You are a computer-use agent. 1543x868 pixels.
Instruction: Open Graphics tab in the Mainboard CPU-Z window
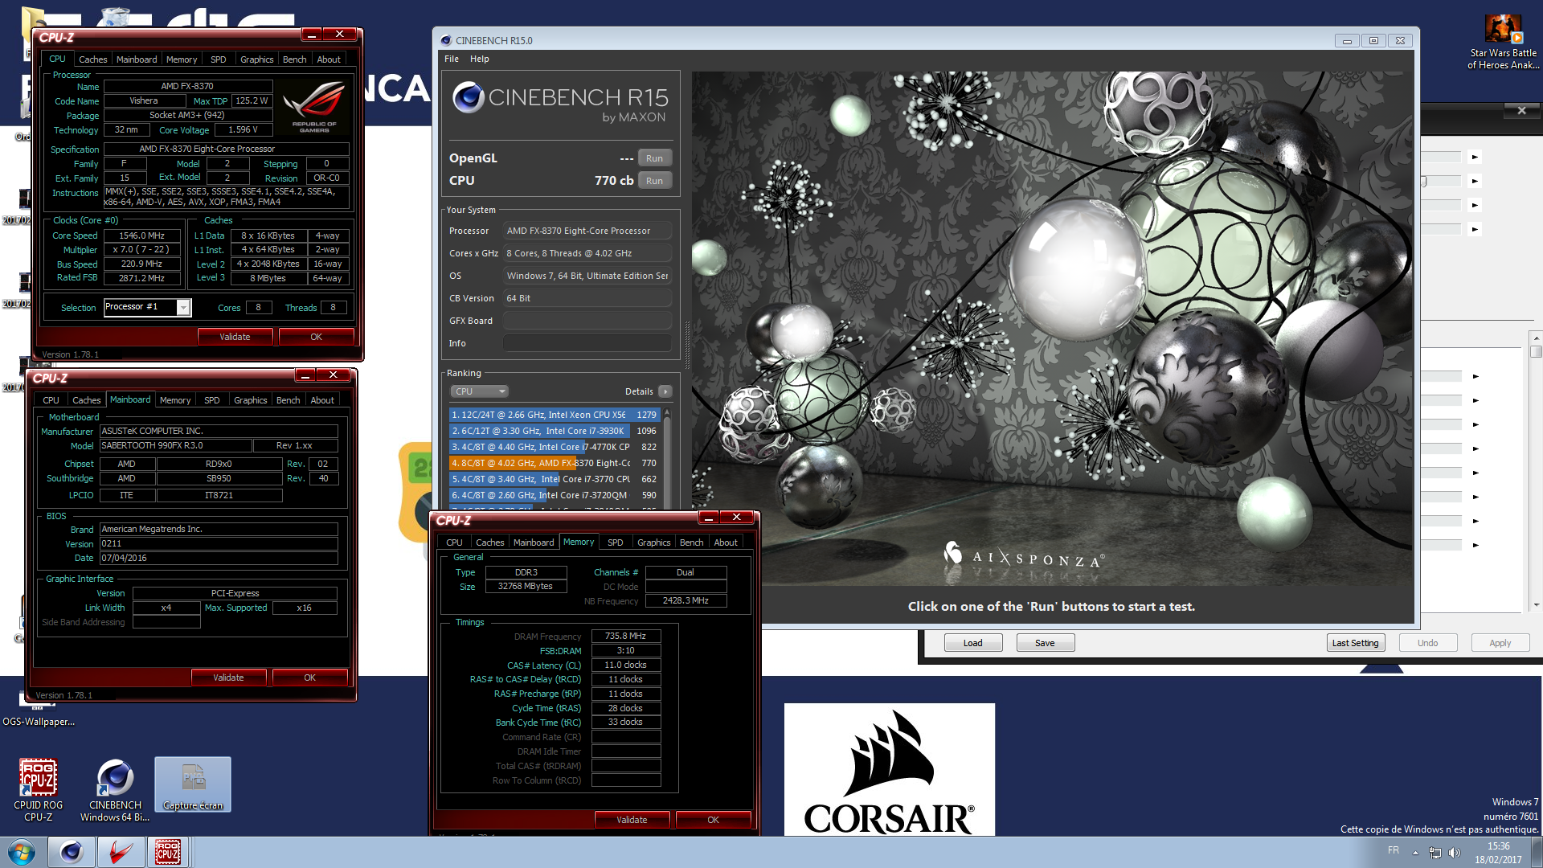pos(251,400)
